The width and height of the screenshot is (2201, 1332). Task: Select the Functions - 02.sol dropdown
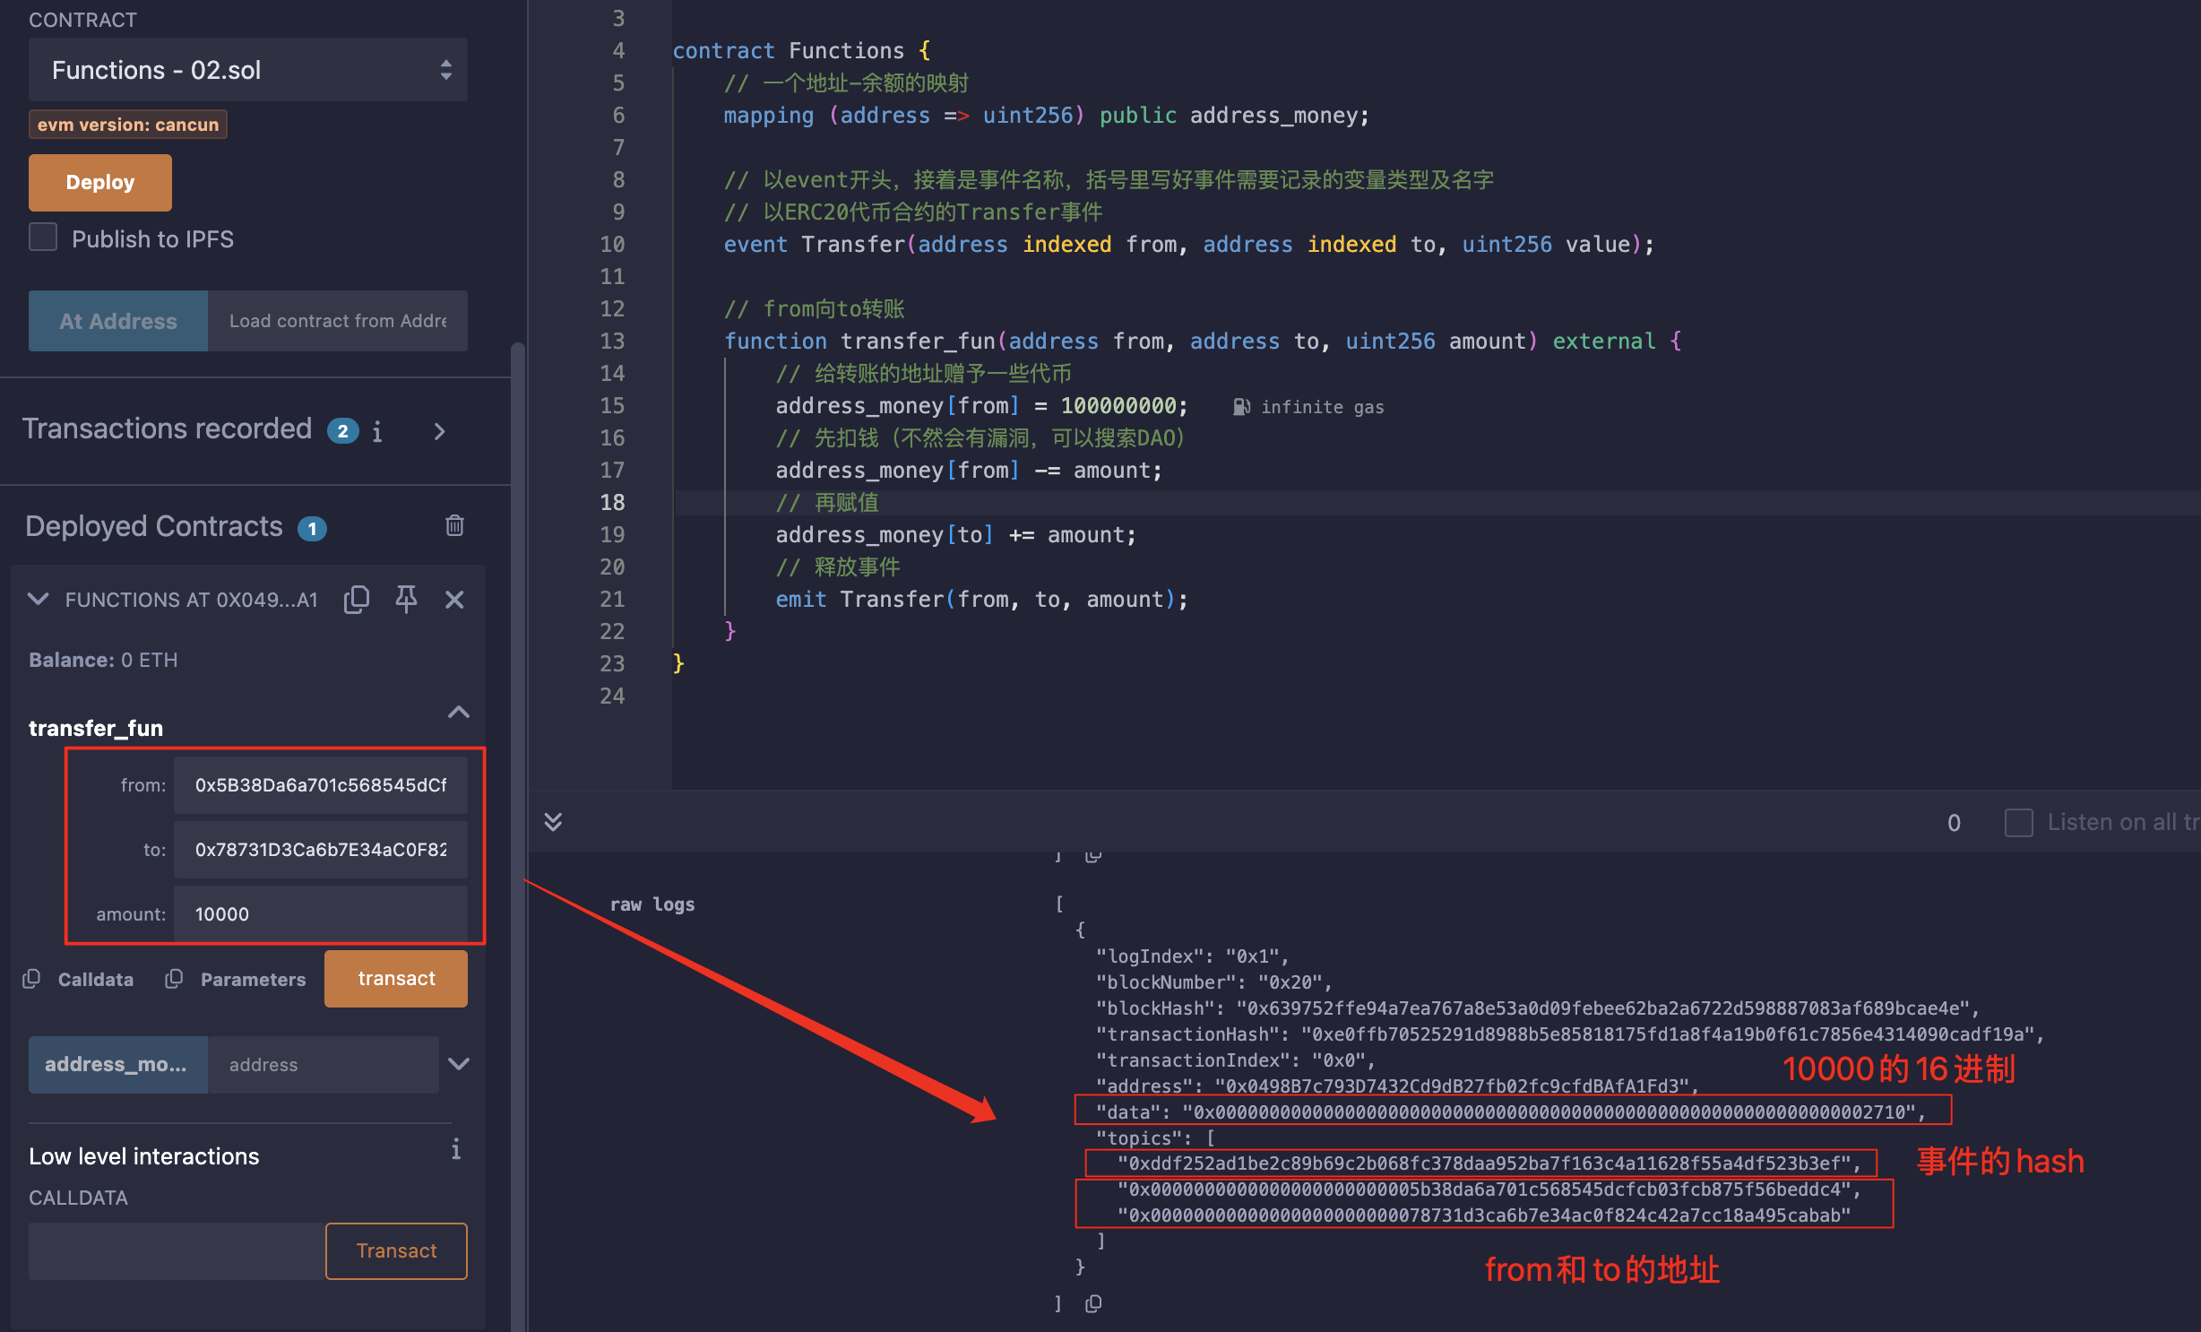[x=244, y=69]
